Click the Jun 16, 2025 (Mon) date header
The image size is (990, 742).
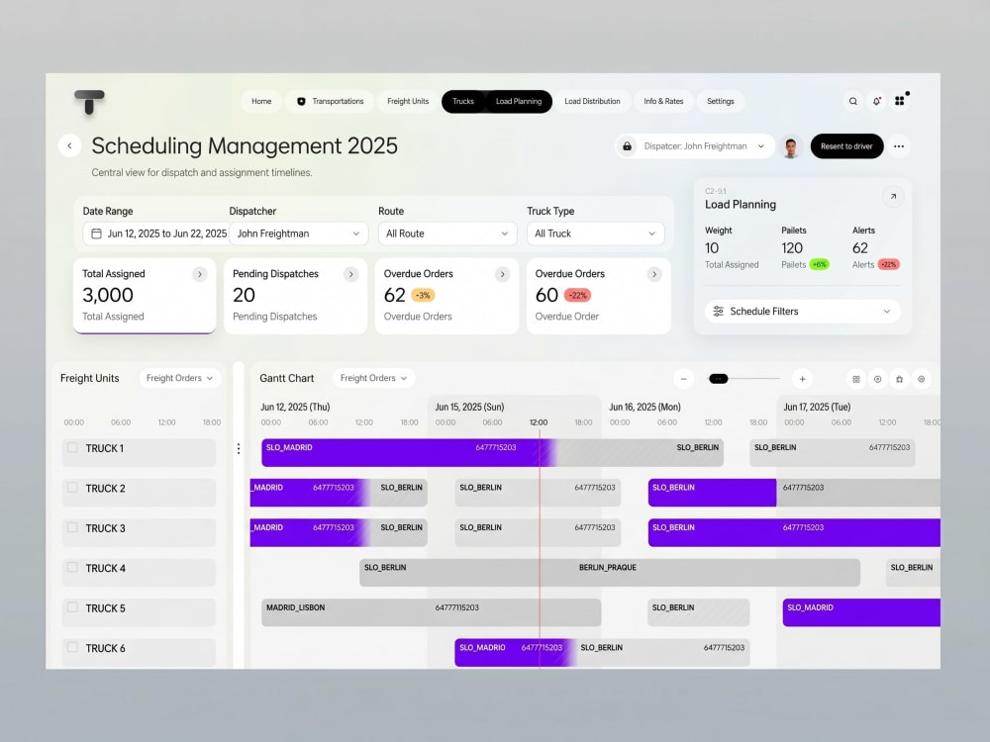tap(644, 407)
